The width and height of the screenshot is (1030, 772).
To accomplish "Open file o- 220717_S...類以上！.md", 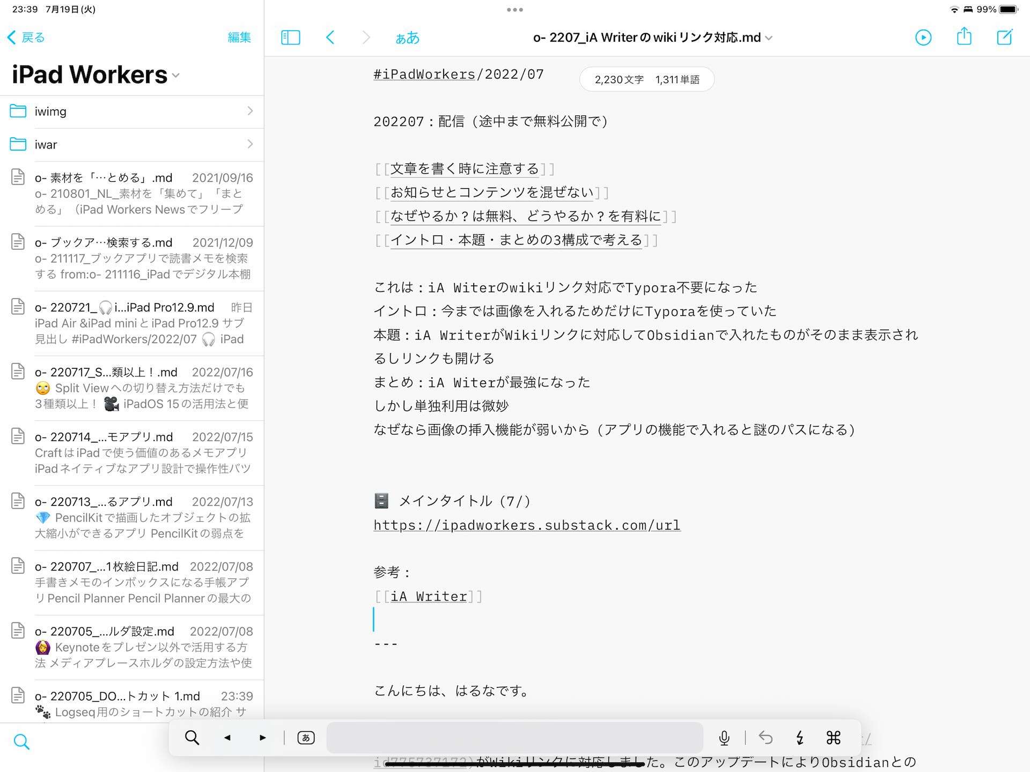I will [132, 388].
